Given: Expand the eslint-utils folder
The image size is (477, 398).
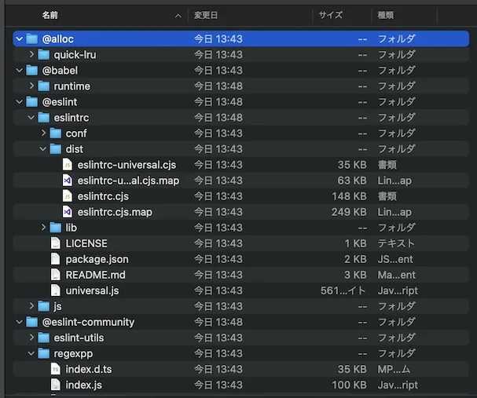Looking at the screenshot, I should click(x=31, y=338).
